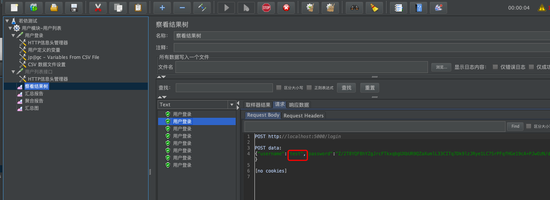This screenshot has width=550, height=200.
Task: Click the 注释 comment input field
Action: click(x=362, y=47)
